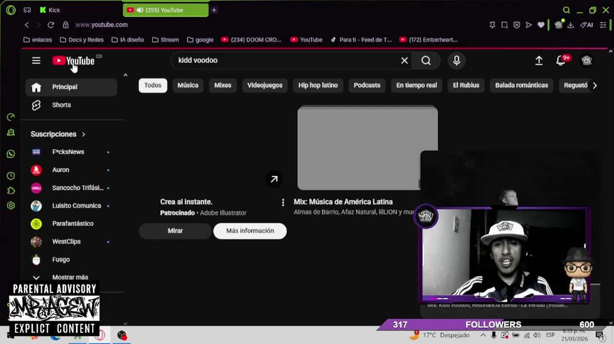
Task: Go to YouTube home via logo
Action: [x=74, y=61]
